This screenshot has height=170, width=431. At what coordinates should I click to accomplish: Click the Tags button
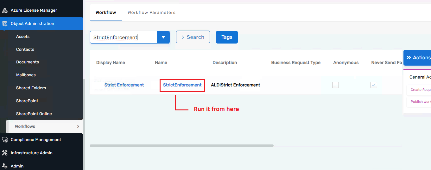click(x=227, y=37)
